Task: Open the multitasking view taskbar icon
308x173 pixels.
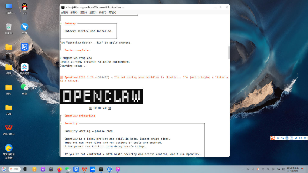Action: coord(25,169)
